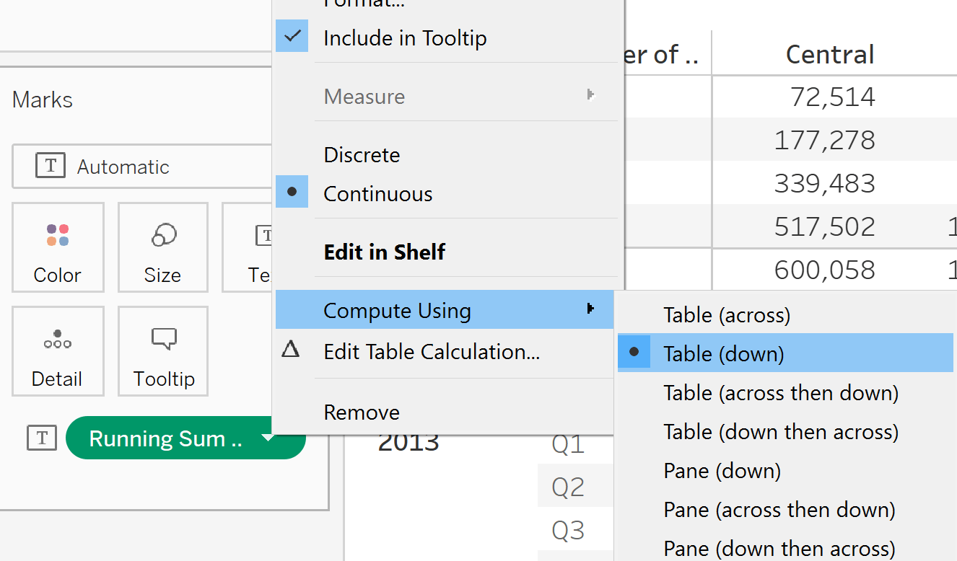Select the Text icon next to Automatic
The height and width of the screenshot is (561, 957).
[50, 166]
